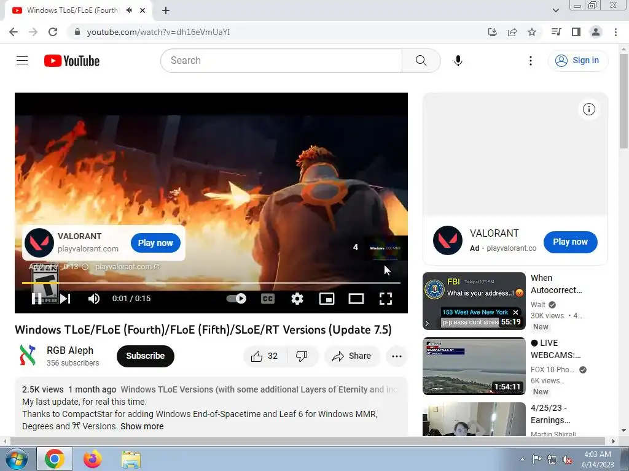The height and width of the screenshot is (471, 629).
Task: Enter full screen mode
Action: pyautogui.click(x=386, y=299)
